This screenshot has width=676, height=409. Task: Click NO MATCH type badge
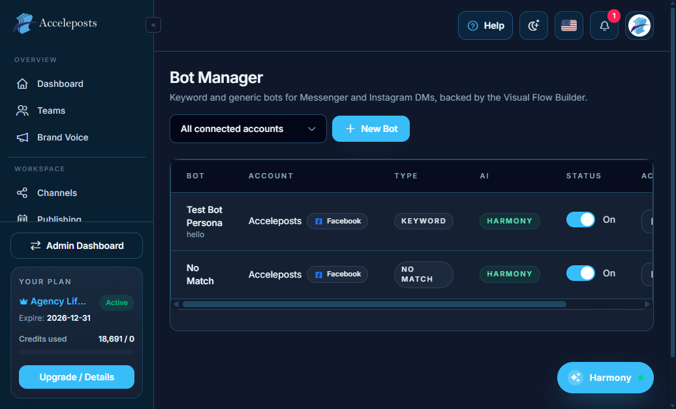click(423, 274)
